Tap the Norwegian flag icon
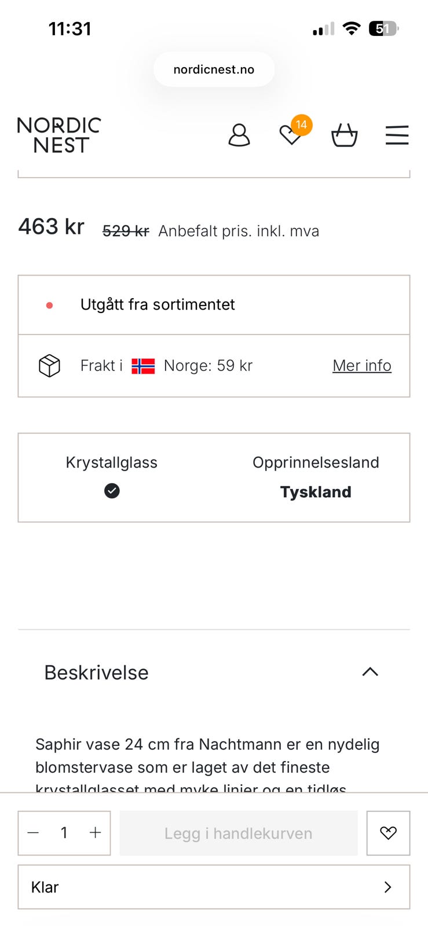Image resolution: width=428 pixels, height=926 pixels. (143, 366)
